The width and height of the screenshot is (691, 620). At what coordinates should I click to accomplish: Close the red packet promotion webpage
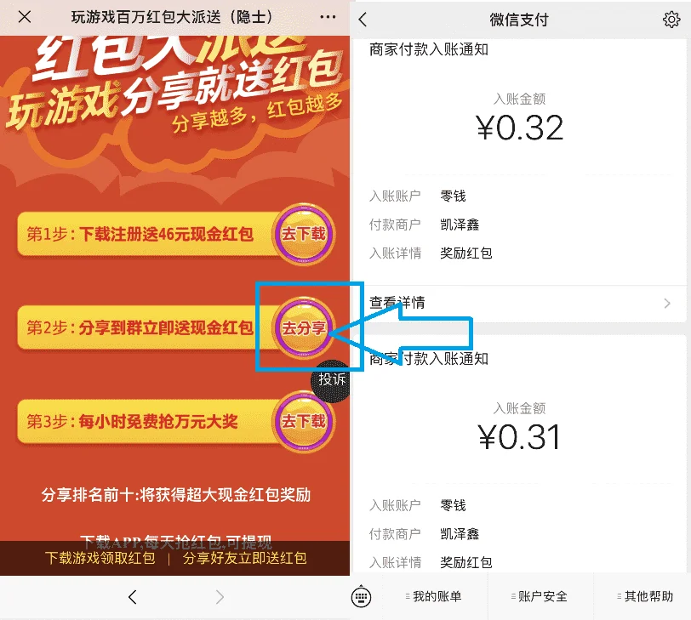coord(25,17)
